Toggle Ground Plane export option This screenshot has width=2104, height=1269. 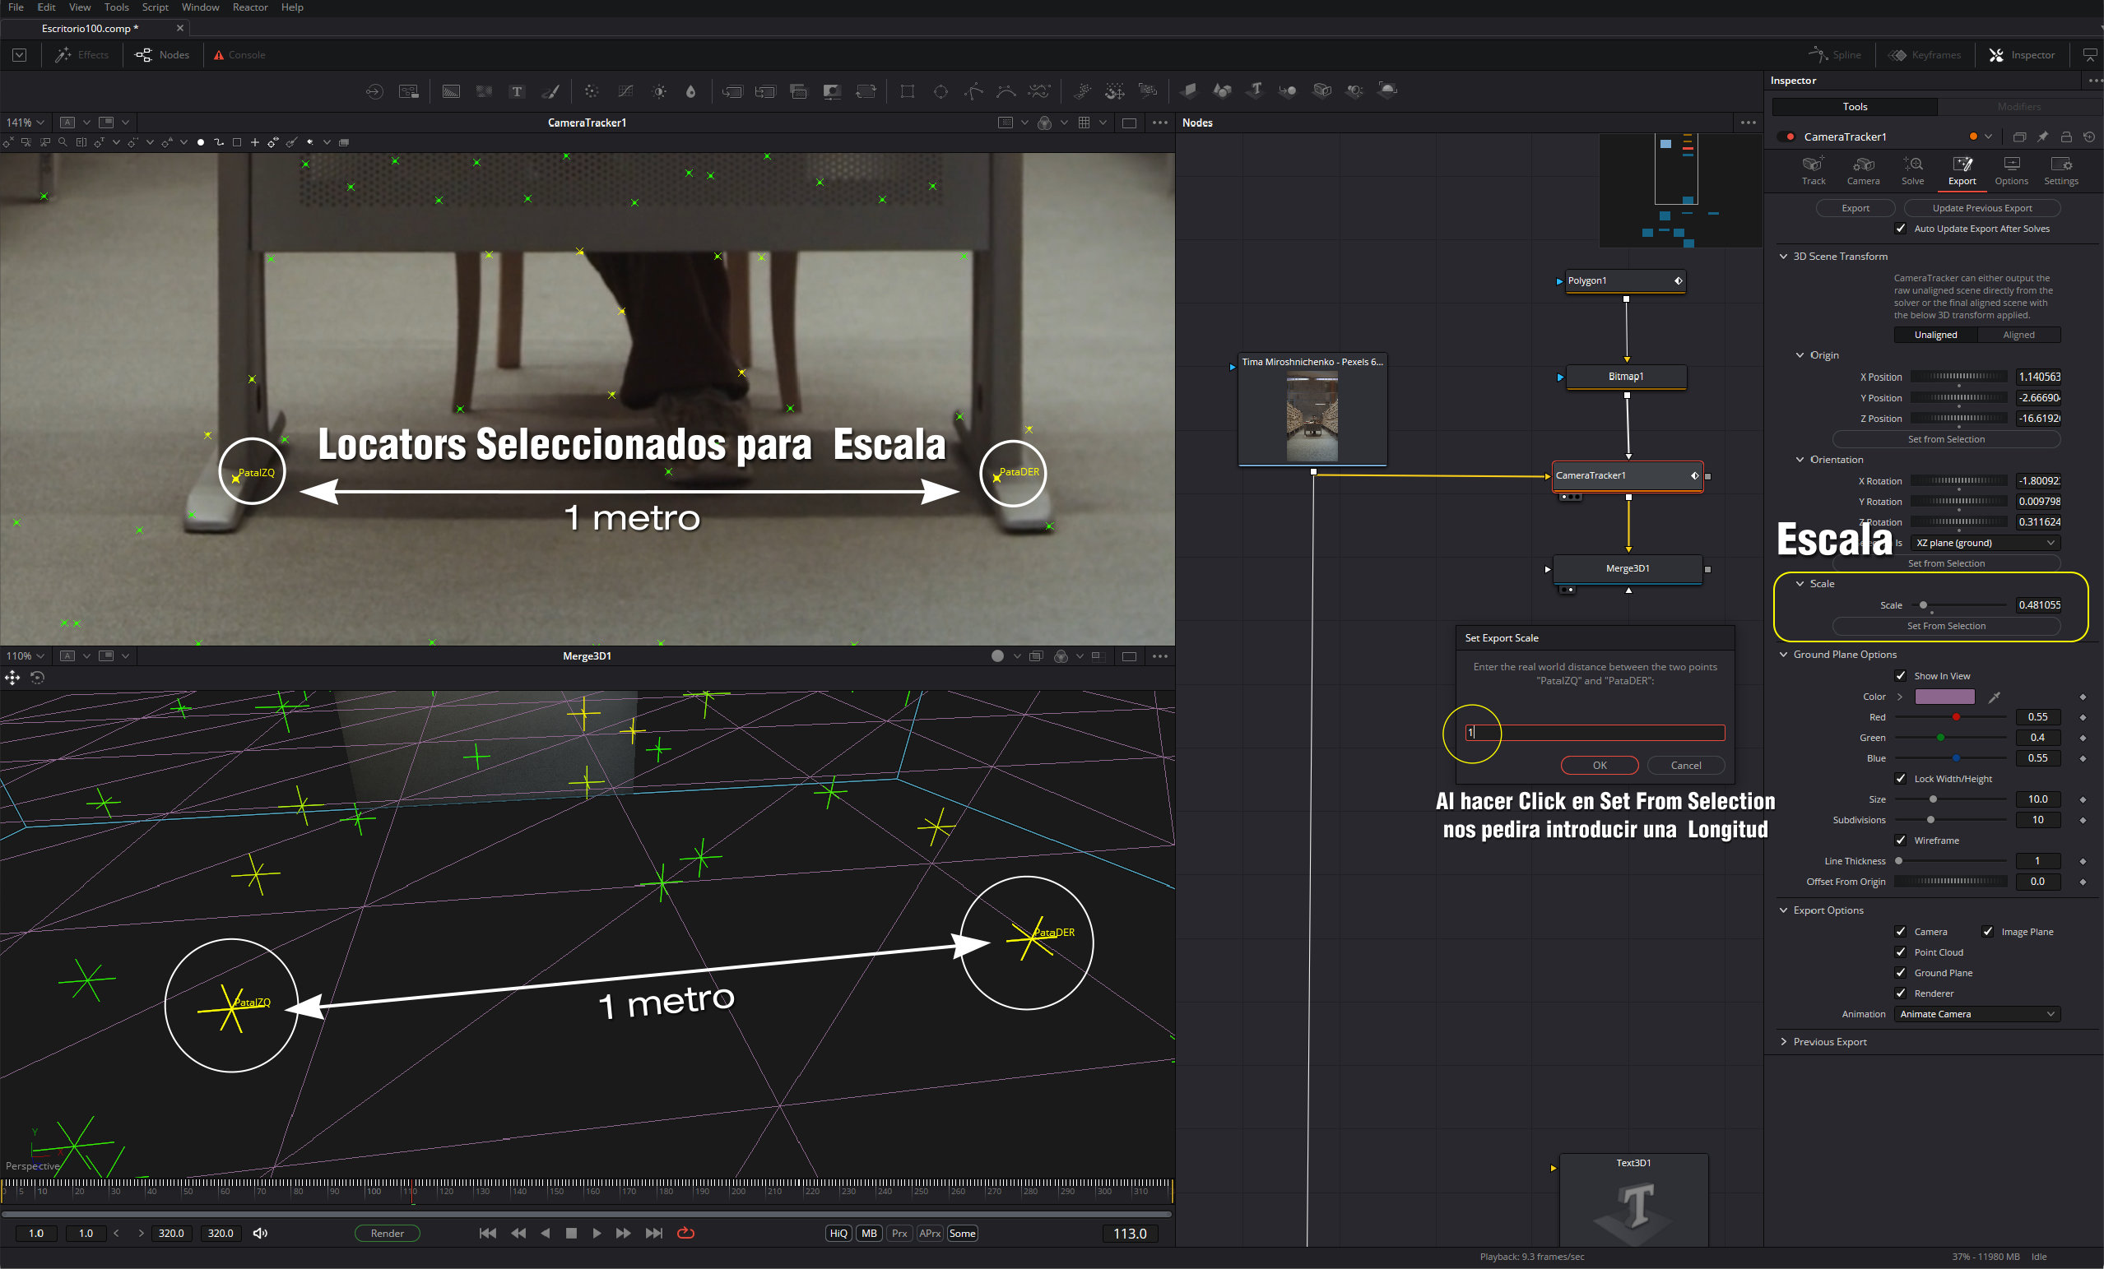click(x=1900, y=973)
